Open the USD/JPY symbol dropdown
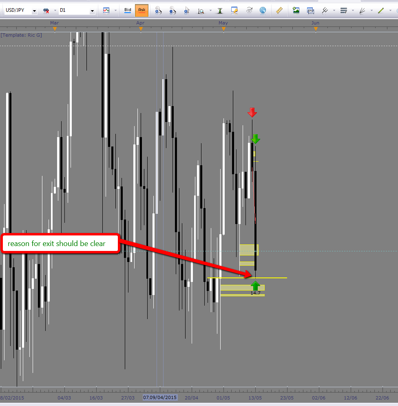The width and height of the screenshot is (398, 406). click(x=34, y=11)
